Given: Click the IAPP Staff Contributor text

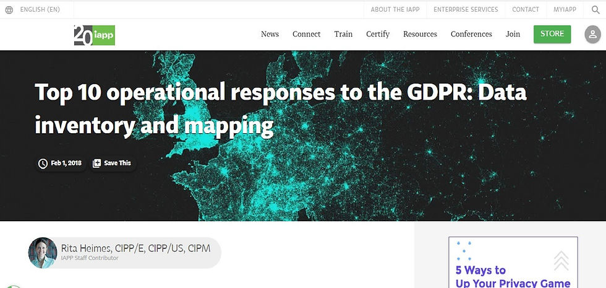Looking at the screenshot, I should pos(90,258).
